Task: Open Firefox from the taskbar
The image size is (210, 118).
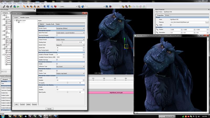Action: pyautogui.click(x=15, y=116)
